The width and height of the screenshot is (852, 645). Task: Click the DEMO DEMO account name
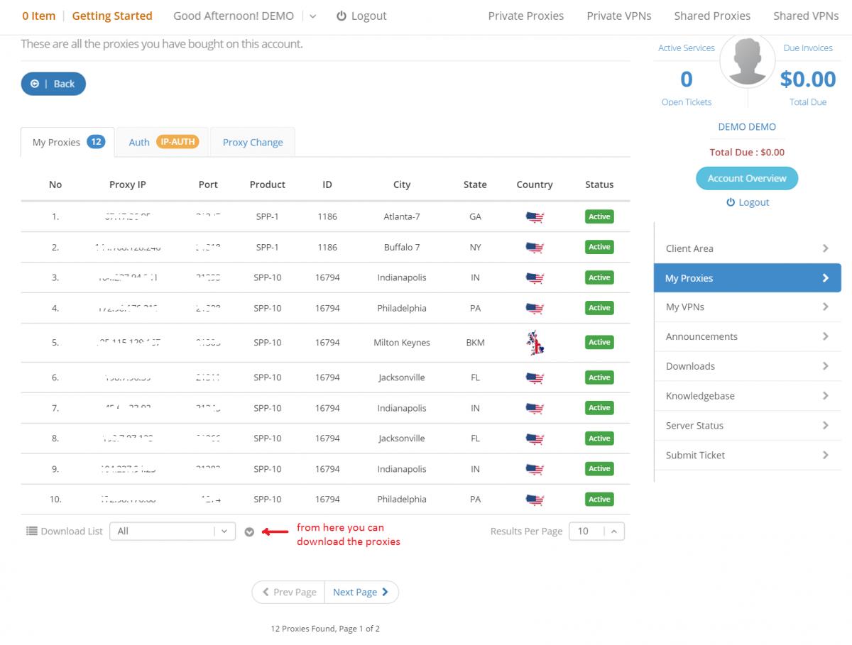tap(747, 127)
